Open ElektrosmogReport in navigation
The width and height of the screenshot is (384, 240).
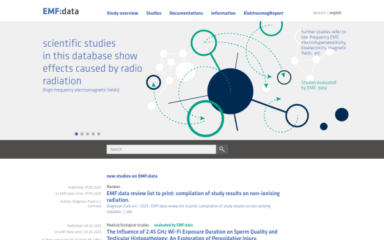263,13
